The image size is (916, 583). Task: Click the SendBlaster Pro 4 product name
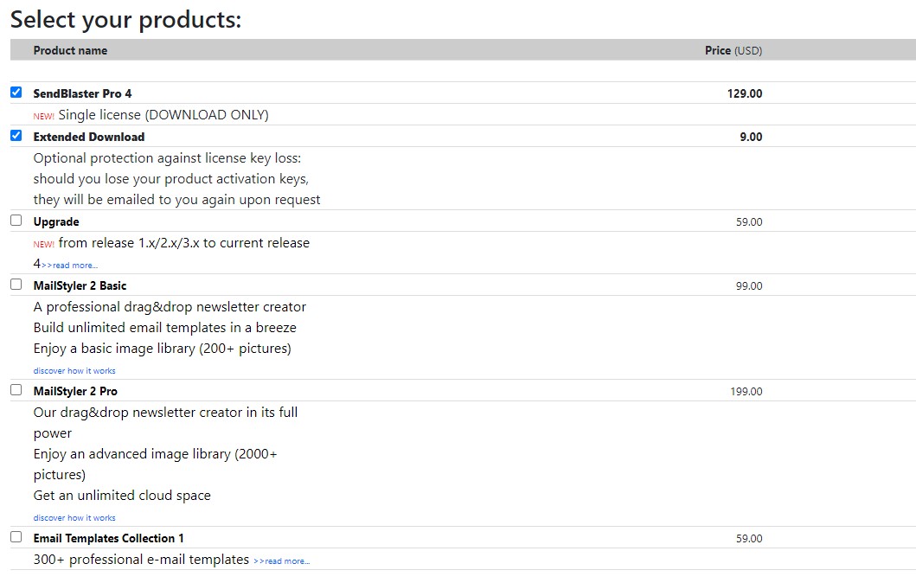click(x=82, y=93)
